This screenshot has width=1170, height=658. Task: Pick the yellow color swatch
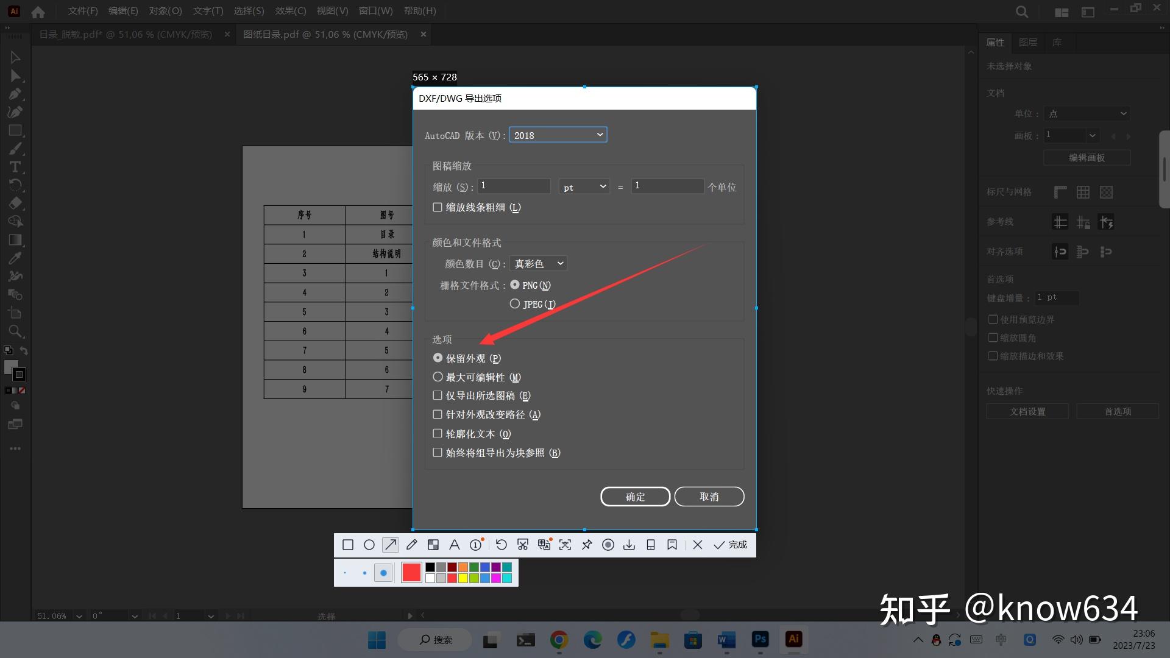click(463, 578)
